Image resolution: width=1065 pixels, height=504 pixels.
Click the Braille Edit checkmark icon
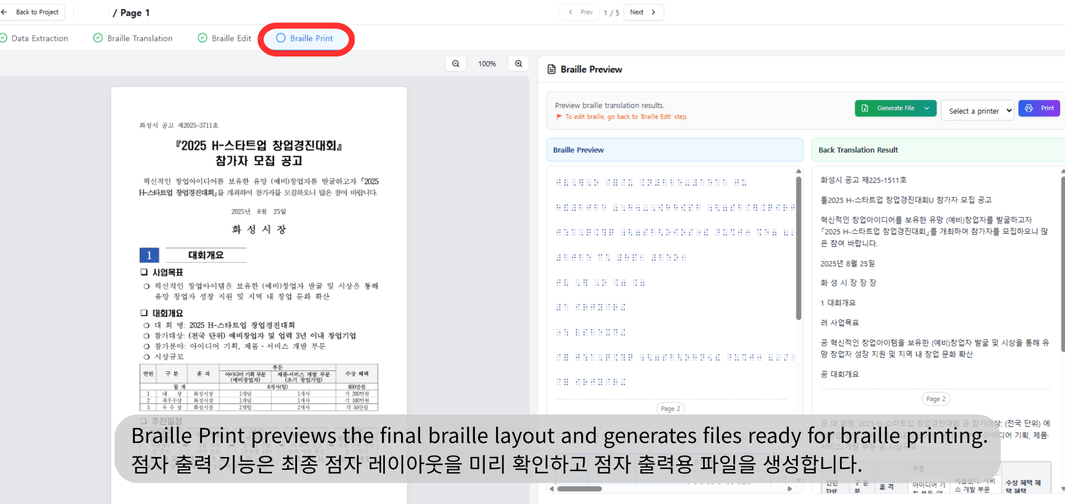(x=202, y=38)
